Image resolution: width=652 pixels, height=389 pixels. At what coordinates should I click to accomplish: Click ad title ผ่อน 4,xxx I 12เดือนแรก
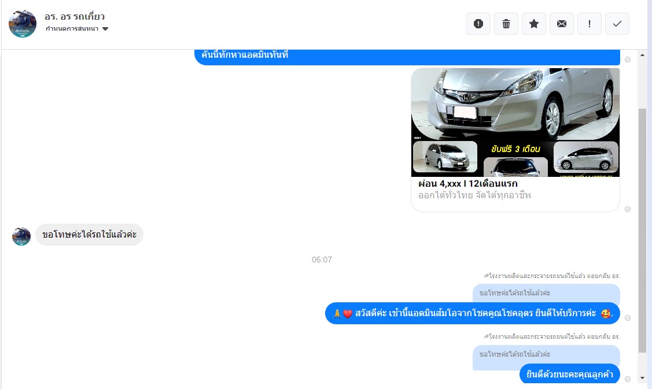click(468, 184)
